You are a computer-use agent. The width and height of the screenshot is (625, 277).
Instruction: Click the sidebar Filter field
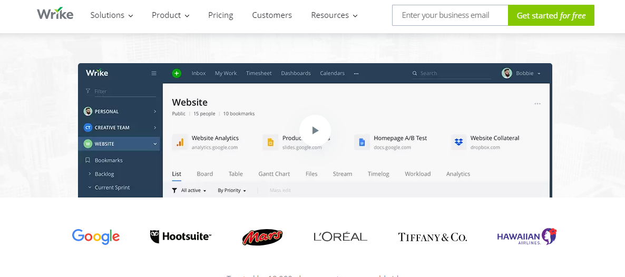point(121,91)
